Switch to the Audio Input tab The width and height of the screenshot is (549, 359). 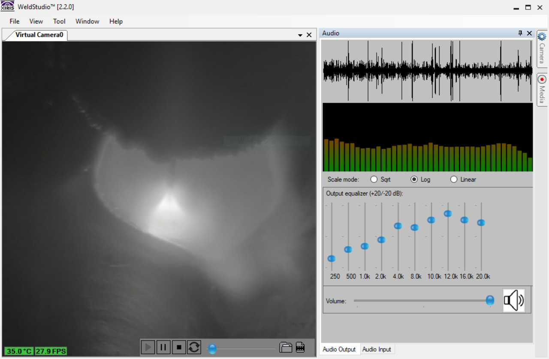tap(377, 349)
